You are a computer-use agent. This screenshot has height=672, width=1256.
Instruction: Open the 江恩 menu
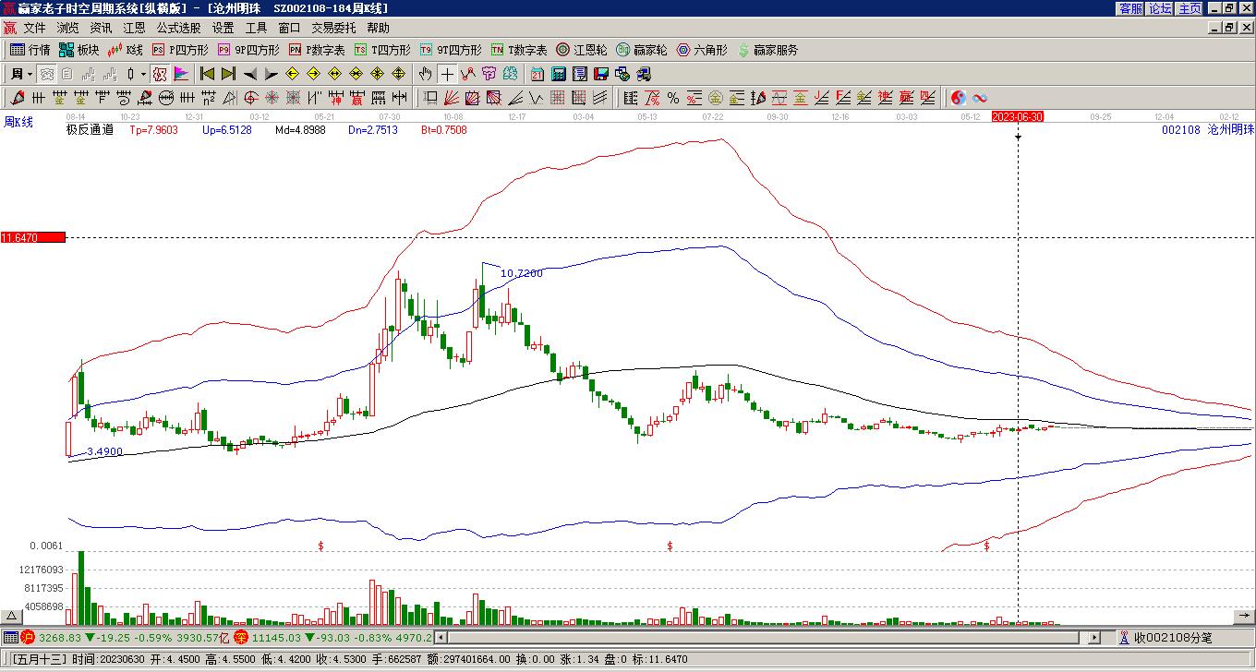(134, 29)
